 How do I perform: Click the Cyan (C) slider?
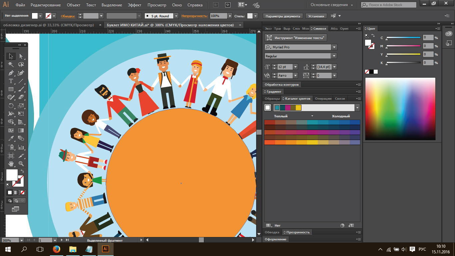click(403, 38)
